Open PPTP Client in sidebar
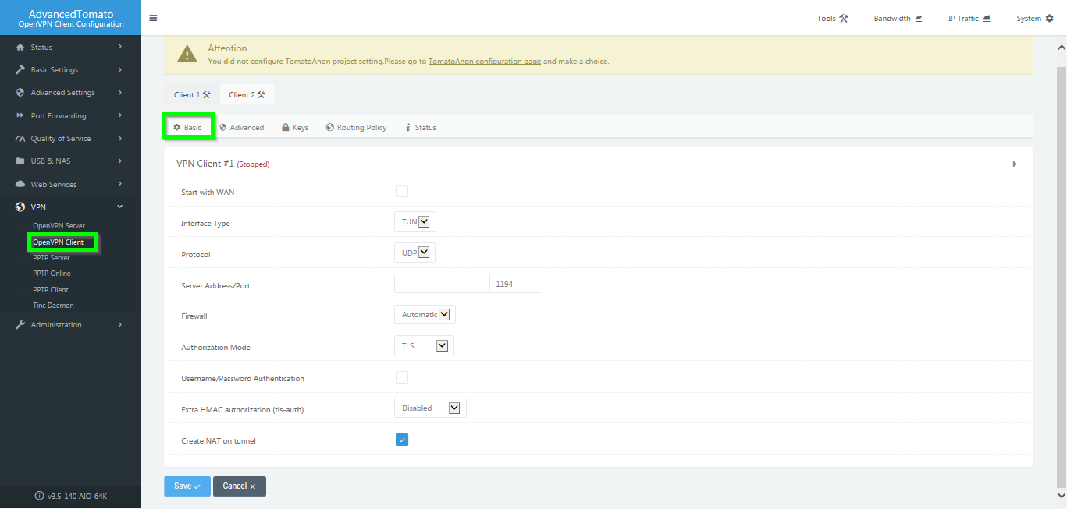Viewport: 1067px width, 509px height. (51, 290)
